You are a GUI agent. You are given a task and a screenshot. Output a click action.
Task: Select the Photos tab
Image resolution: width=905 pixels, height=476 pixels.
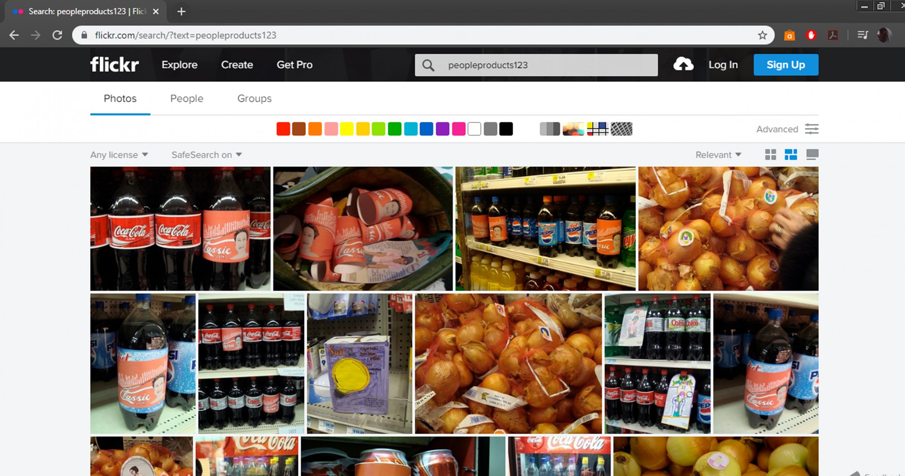[x=120, y=99]
